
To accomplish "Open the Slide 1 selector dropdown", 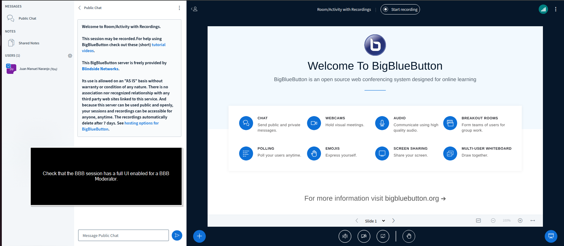I will (x=375, y=221).
